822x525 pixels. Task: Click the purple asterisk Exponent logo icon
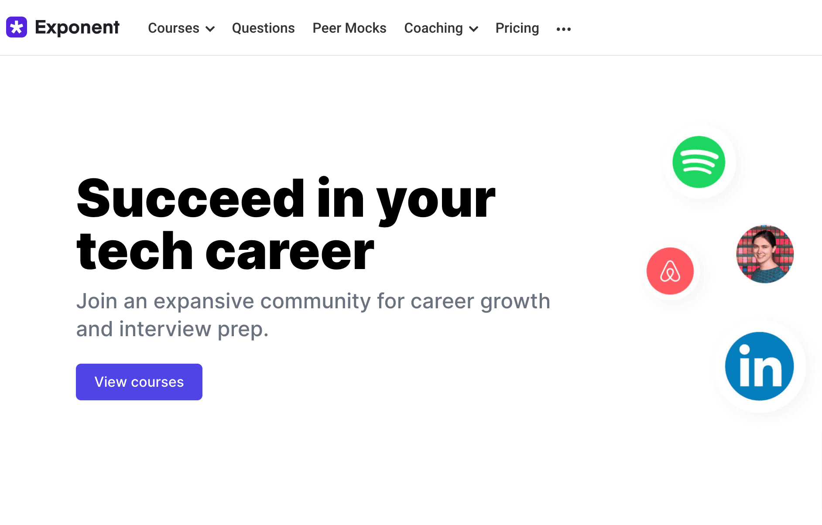[x=16, y=27]
